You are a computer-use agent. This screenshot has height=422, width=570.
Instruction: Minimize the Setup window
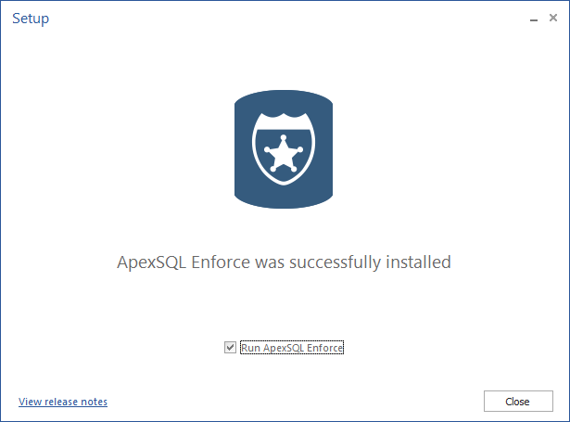pyautogui.click(x=534, y=19)
